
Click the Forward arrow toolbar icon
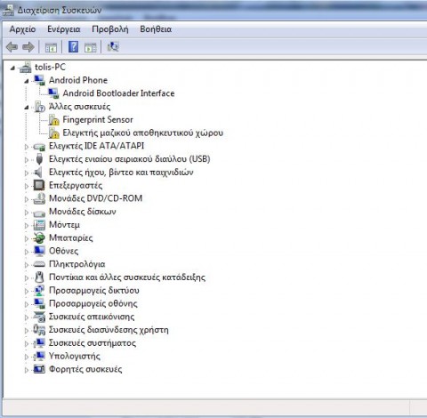(x=28, y=47)
